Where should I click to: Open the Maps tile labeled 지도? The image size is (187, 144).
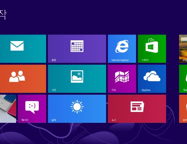click(x=122, y=79)
